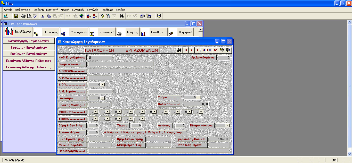Image resolution: width=352 pixels, height=163 pixels.
Task: Open the Εργαλεία menu
Action: click(92, 10)
